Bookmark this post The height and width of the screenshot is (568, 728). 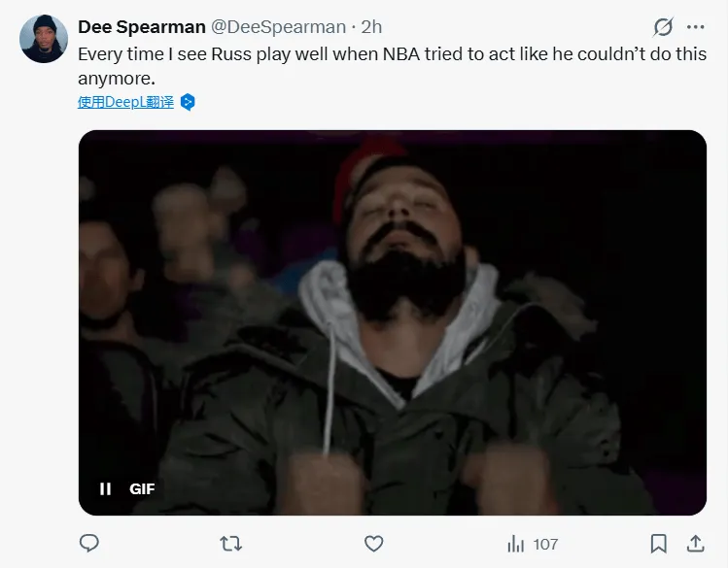click(x=658, y=543)
